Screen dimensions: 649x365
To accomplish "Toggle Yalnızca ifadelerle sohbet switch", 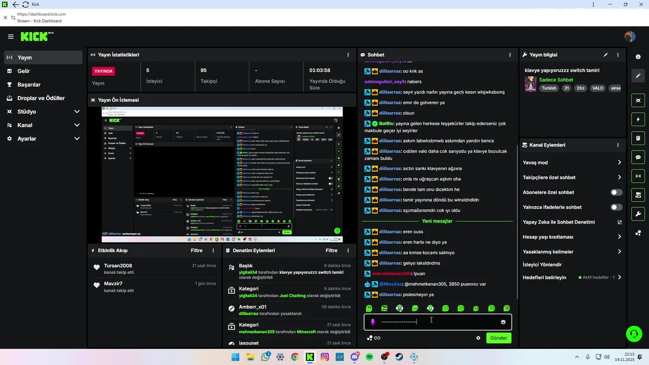I will [x=617, y=207].
